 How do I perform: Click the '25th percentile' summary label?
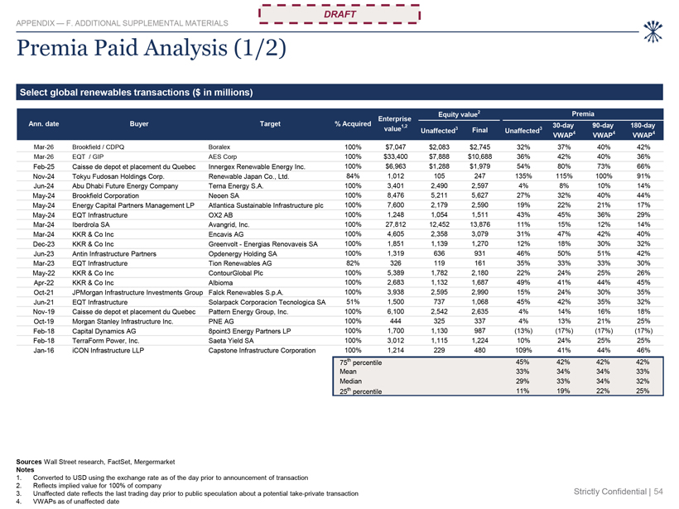coord(360,391)
